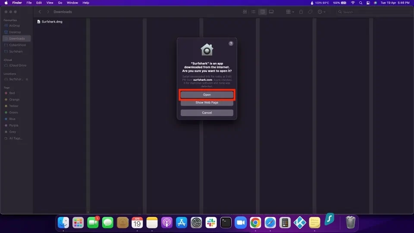The height and width of the screenshot is (233, 414).
Task: Open the Go menu
Action: (x=60, y=3)
